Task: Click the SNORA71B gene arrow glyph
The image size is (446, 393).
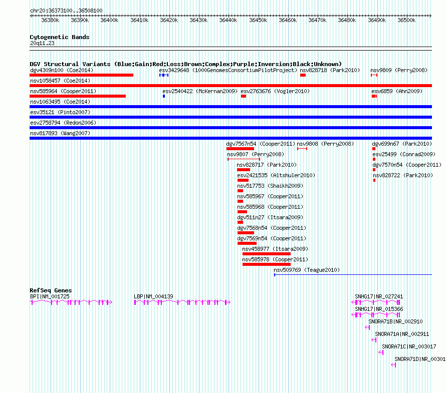Action: 367,327
